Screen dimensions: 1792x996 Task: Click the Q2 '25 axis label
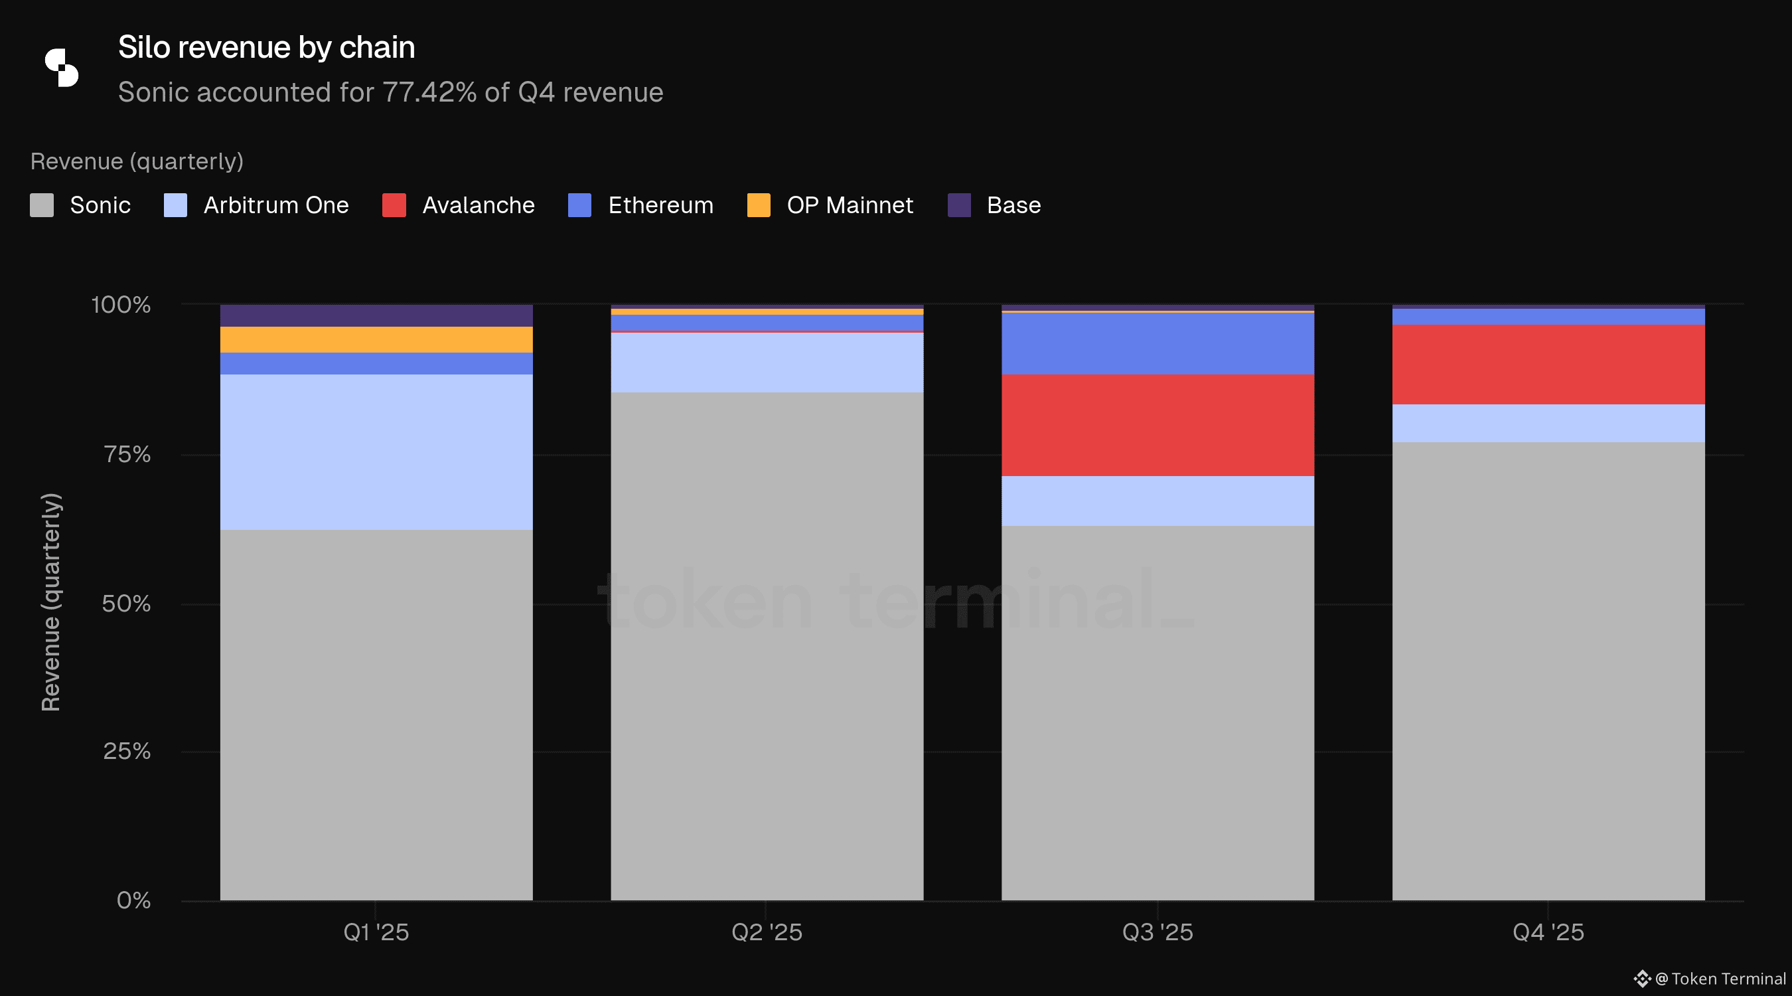pyautogui.click(x=767, y=932)
